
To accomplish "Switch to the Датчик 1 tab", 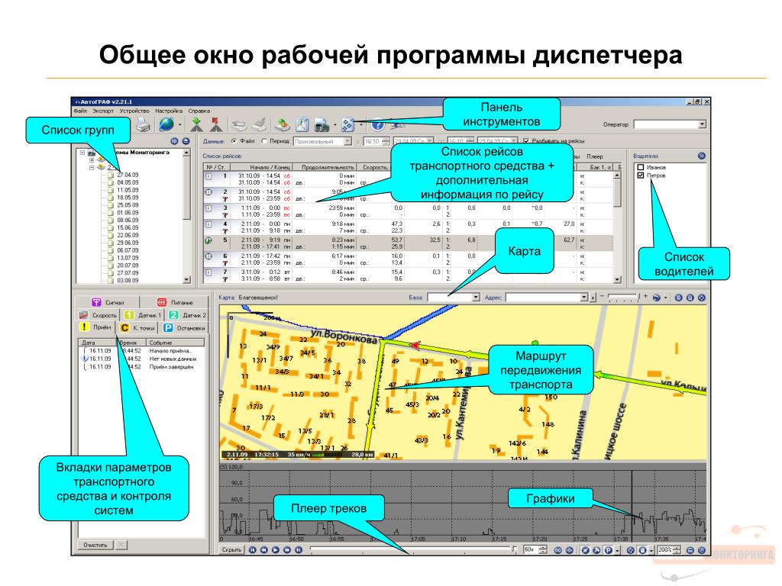I will [x=143, y=315].
